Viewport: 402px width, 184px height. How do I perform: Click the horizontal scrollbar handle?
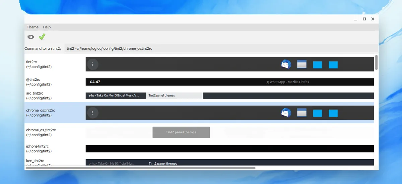click(141, 168)
